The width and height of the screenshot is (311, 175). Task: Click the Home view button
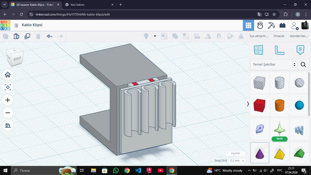pyautogui.click(x=8, y=74)
